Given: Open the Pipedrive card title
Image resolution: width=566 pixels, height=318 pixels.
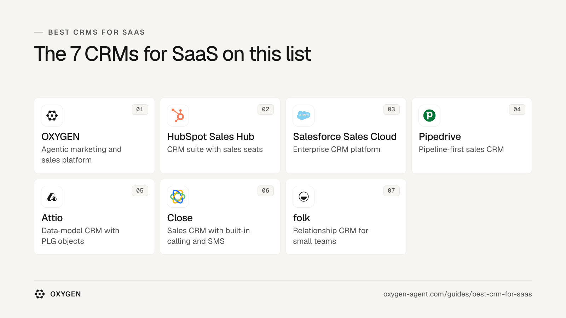Looking at the screenshot, I should tap(440, 137).
